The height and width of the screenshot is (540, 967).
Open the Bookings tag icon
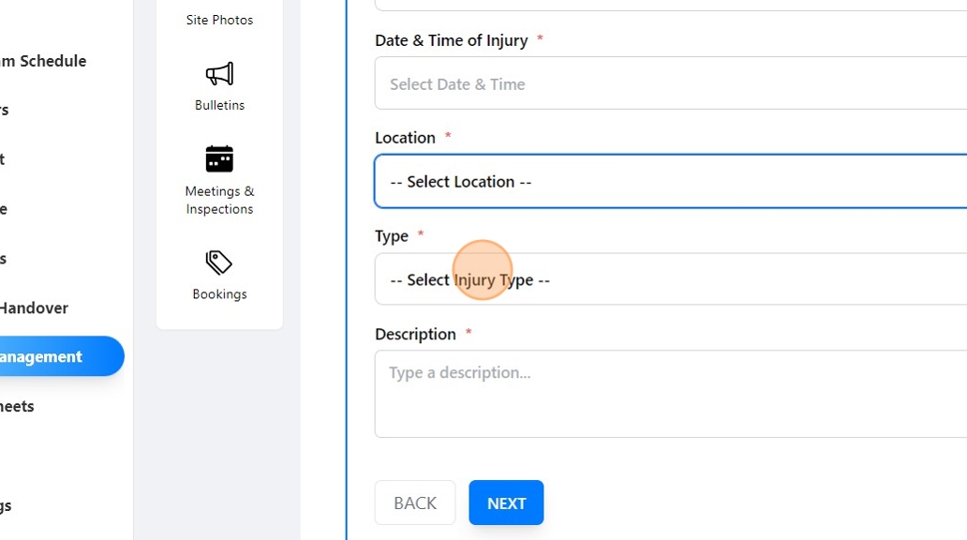(219, 262)
